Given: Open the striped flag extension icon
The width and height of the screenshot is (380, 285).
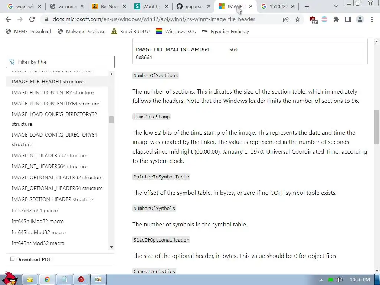Looking at the screenshot, I should tap(324, 19).
